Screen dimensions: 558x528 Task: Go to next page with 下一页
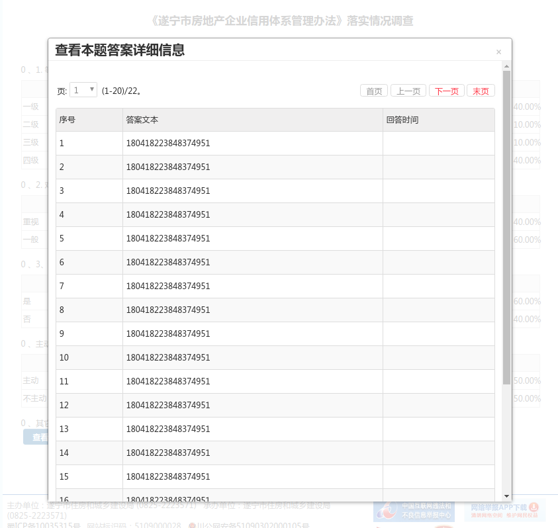[x=446, y=91]
